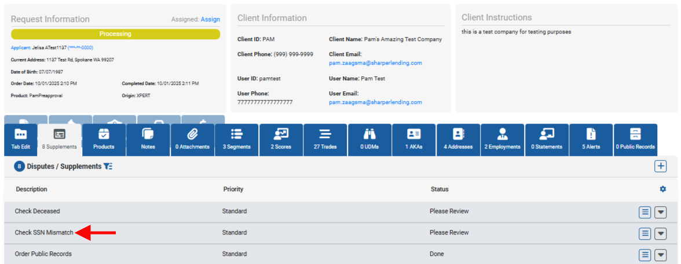Open details list icon for Check SSN Mismatch
Screen dimensions: 681x264
[x=645, y=233]
